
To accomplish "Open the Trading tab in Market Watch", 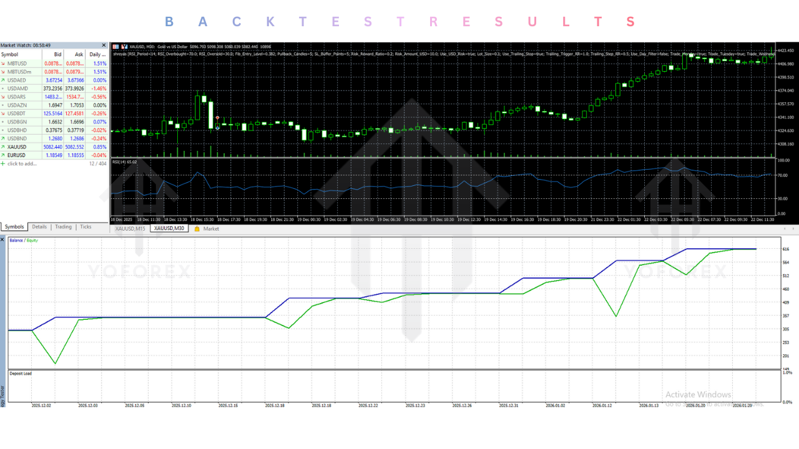I will [63, 227].
